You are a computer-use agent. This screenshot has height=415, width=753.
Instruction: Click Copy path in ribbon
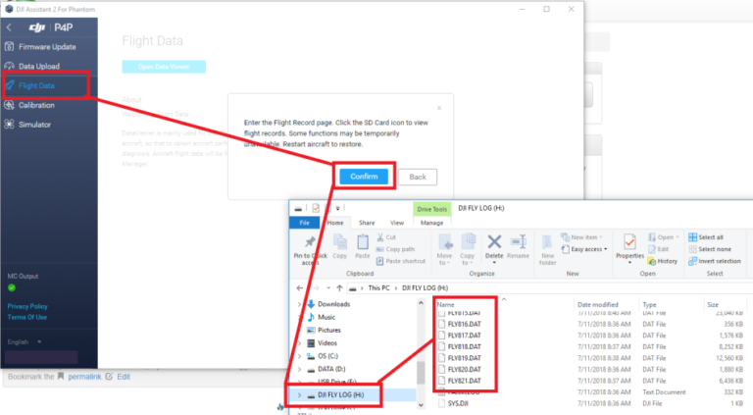(x=395, y=249)
